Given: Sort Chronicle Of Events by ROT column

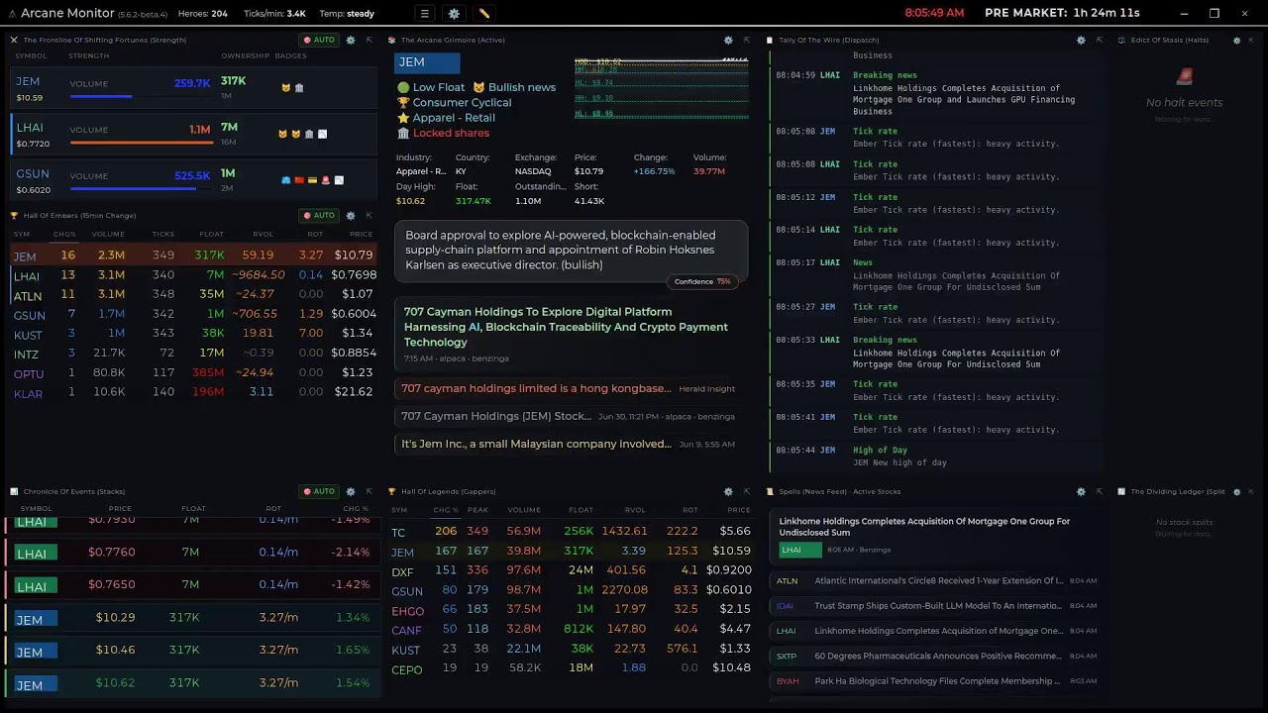Looking at the screenshot, I should (x=273, y=509).
